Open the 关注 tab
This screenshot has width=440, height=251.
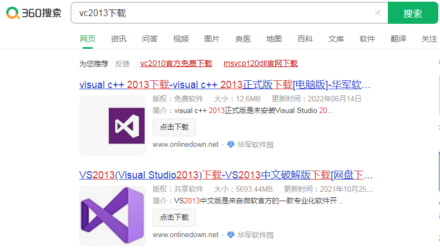pyautogui.click(x=429, y=39)
